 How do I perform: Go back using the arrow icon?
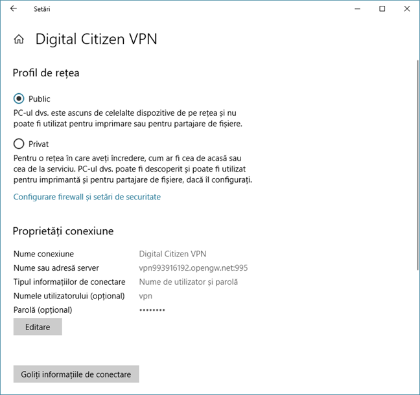point(14,9)
